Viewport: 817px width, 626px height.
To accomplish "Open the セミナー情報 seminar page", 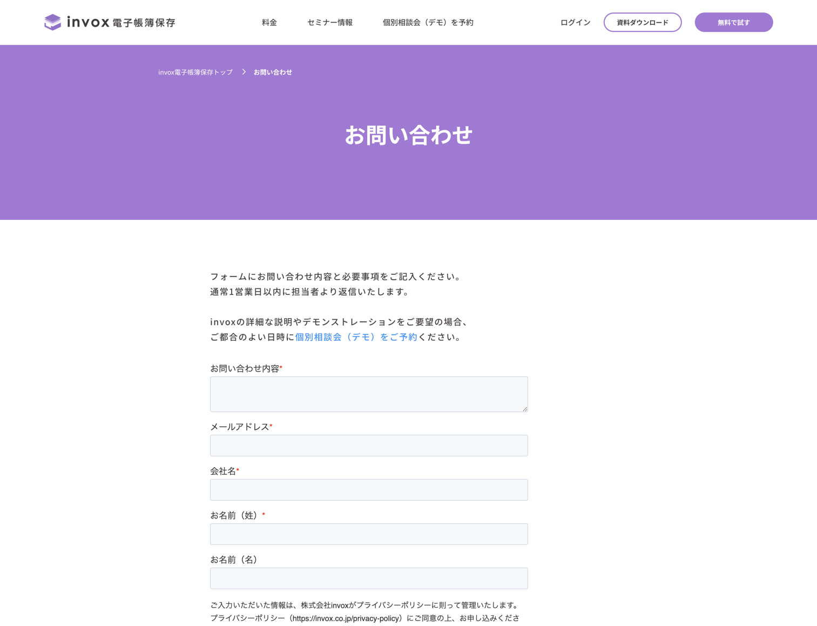I will tap(329, 22).
